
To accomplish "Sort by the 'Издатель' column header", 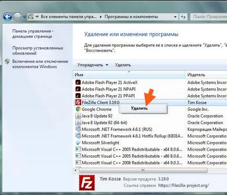I will [207, 75].
